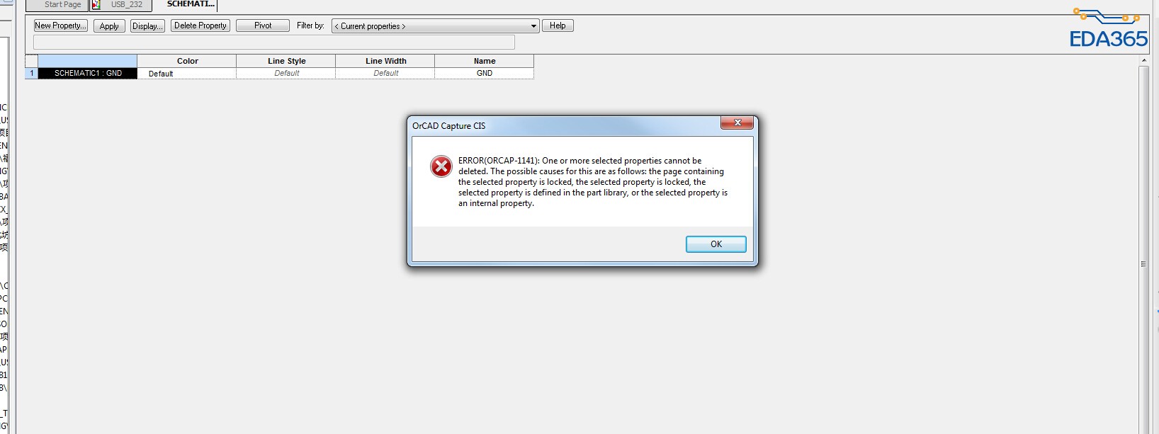Pivot the property table
This screenshot has height=434, width=1159.
coord(263,25)
